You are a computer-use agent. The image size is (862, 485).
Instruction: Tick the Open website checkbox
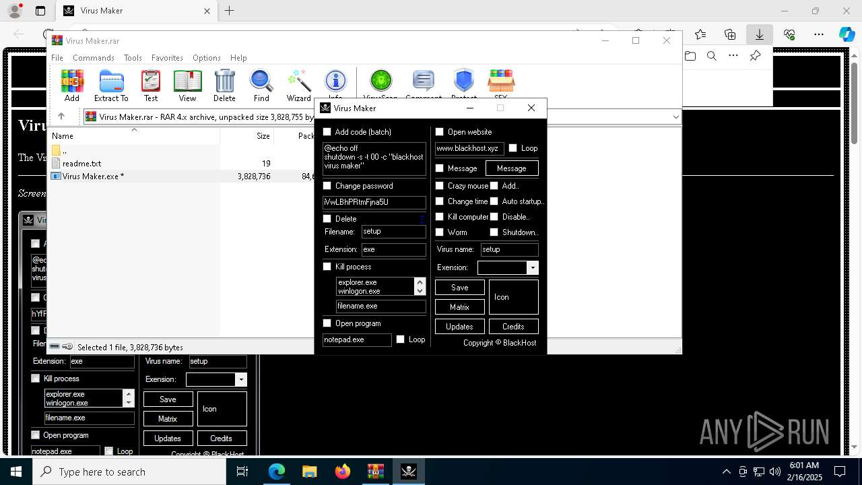pos(440,132)
